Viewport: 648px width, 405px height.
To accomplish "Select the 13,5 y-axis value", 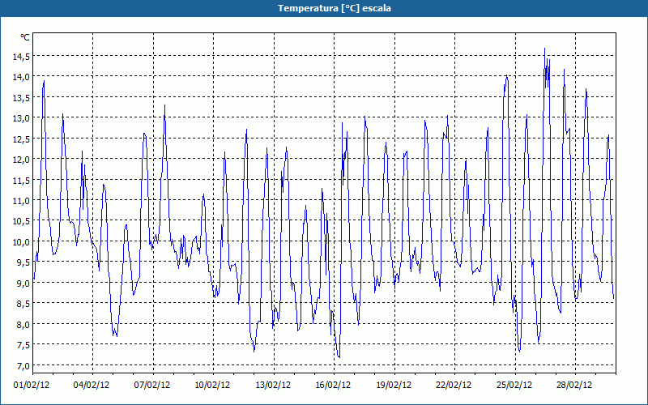I will (x=21, y=97).
